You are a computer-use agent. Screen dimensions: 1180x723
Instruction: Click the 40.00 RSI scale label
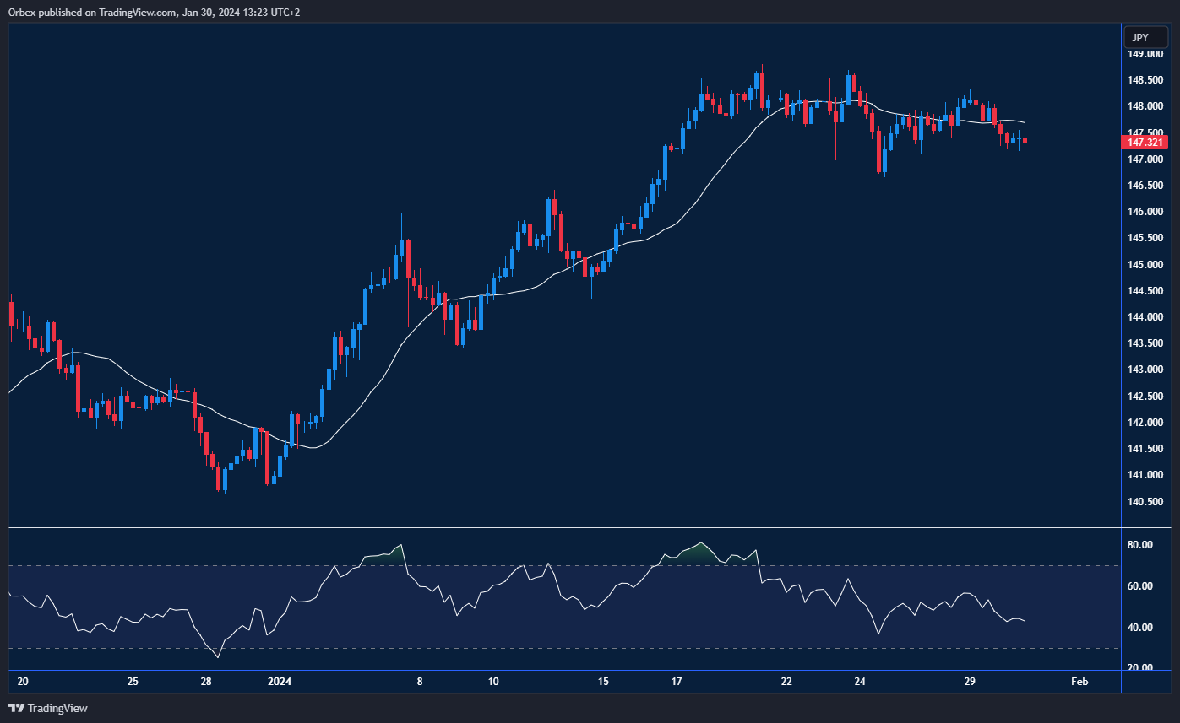tap(1140, 628)
